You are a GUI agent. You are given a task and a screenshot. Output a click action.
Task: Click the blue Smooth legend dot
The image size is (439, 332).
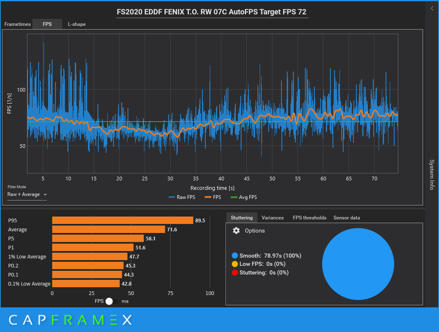click(235, 255)
